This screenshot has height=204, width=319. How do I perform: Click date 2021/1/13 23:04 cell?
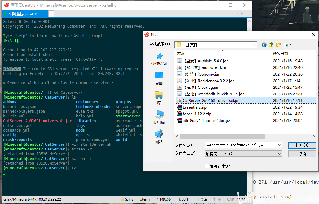(288, 120)
